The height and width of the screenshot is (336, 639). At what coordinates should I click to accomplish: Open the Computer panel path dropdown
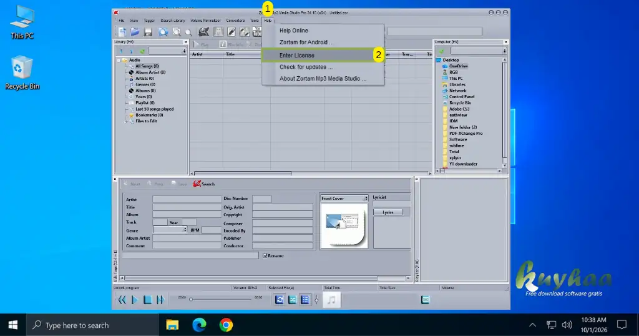(x=504, y=51)
